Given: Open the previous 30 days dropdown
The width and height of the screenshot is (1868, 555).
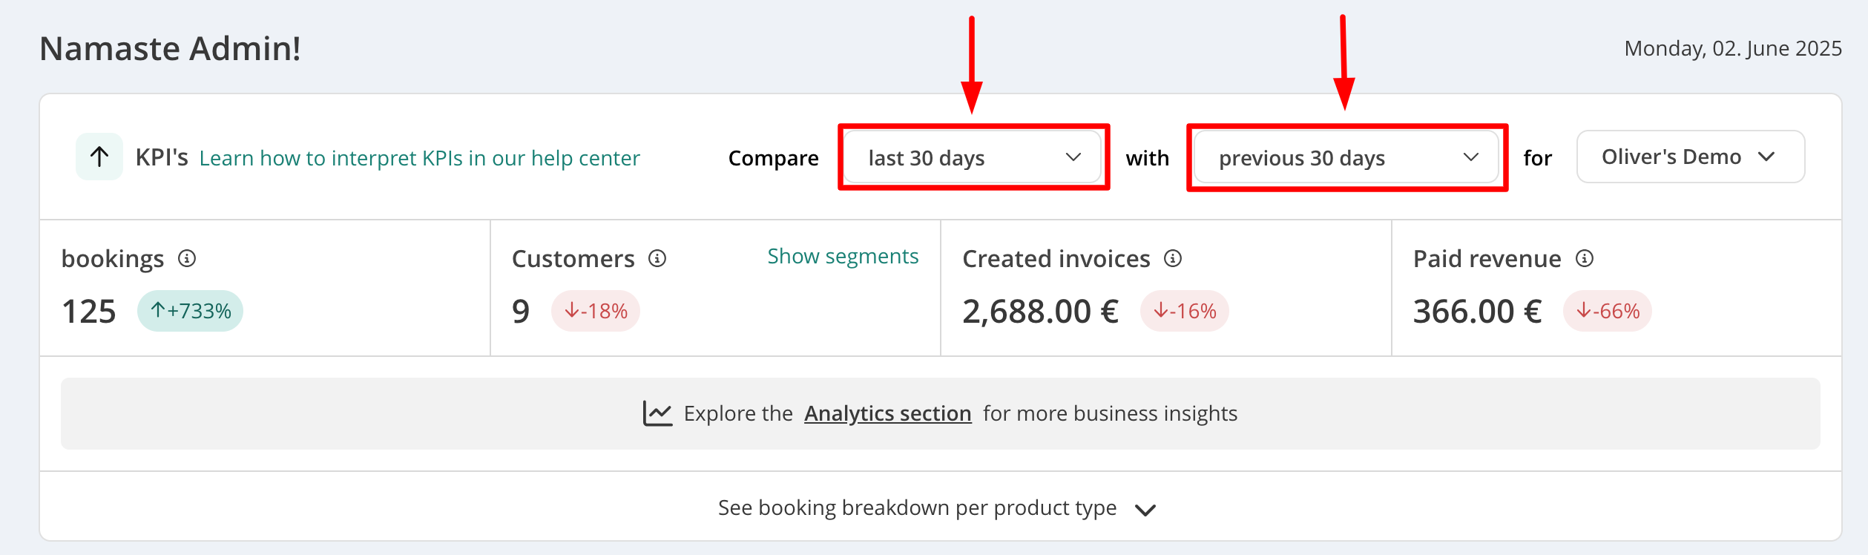Looking at the screenshot, I should [1346, 157].
